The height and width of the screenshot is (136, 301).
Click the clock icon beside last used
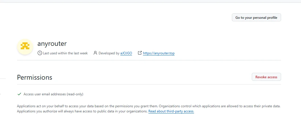pyautogui.click(x=40, y=53)
